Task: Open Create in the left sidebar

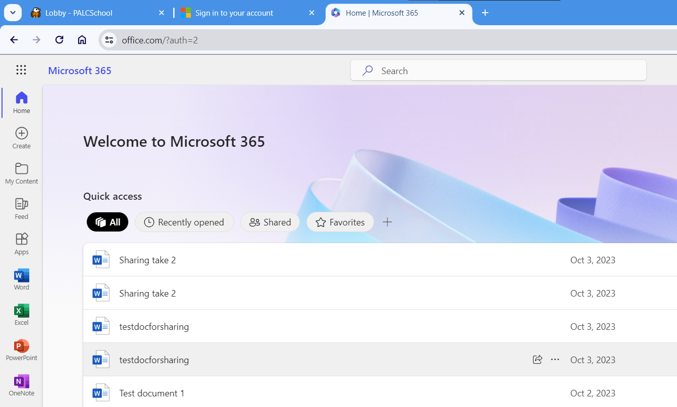Action: 22,138
